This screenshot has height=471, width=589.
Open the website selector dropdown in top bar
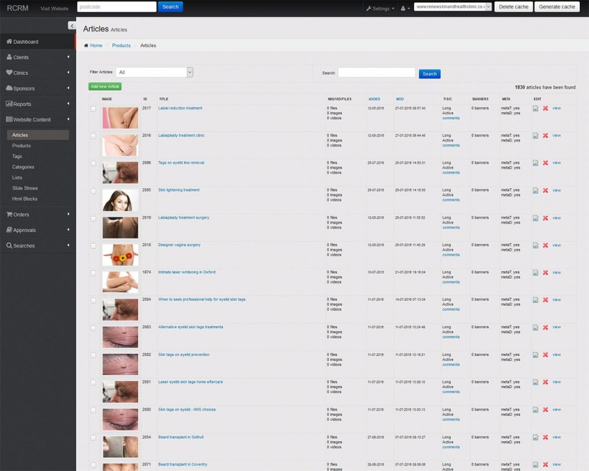[453, 7]
